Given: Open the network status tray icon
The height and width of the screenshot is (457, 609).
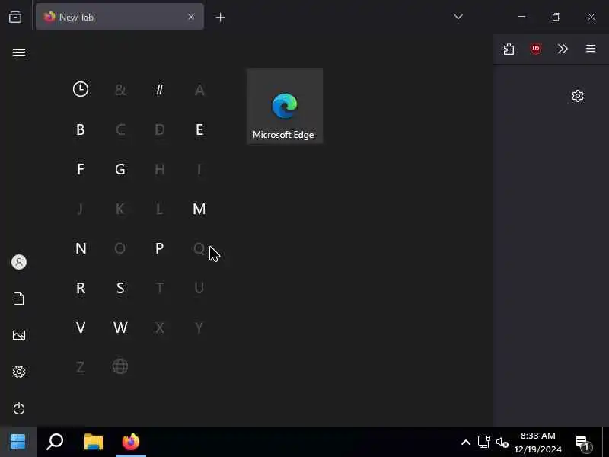Looking at the screenshot, I should pos(484,443).
